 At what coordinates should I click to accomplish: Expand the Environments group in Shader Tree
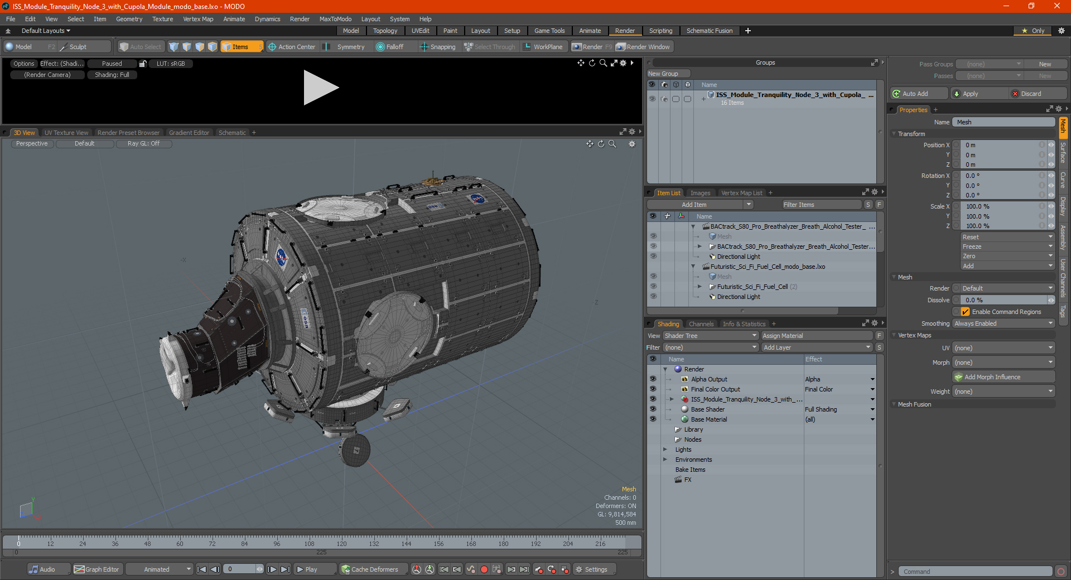(x=665, y=460)
